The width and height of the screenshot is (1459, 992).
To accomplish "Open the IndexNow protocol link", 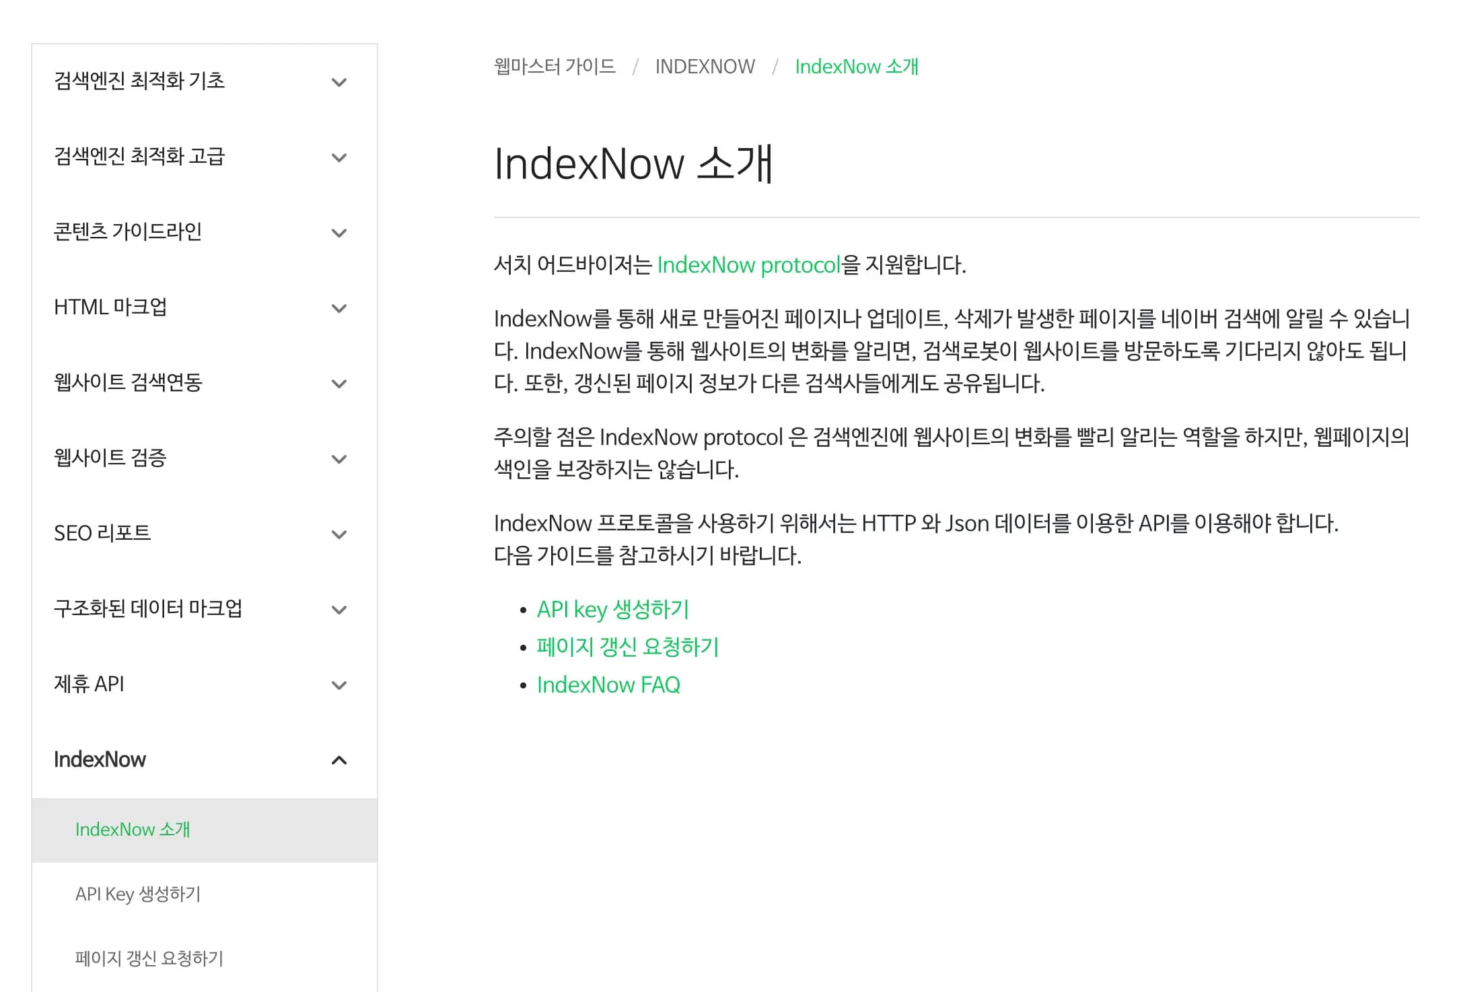I will pos(748,264).
